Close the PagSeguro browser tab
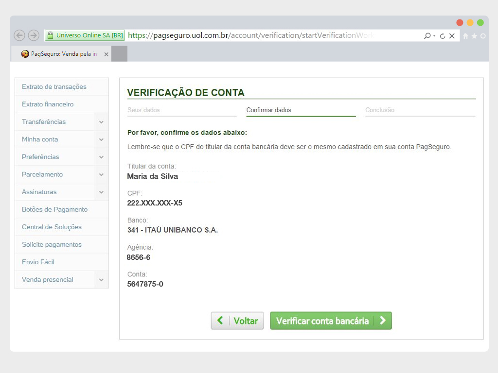Viewport: 498px width, 373px height. (107, 54)
